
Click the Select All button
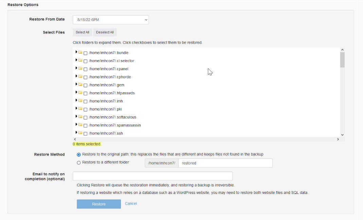tap(83, 32)
